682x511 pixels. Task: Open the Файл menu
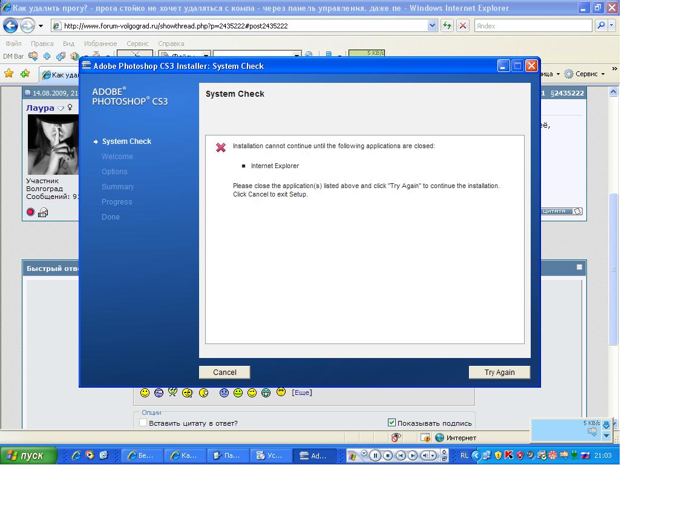pyautogui.click(x=13, y=44)
